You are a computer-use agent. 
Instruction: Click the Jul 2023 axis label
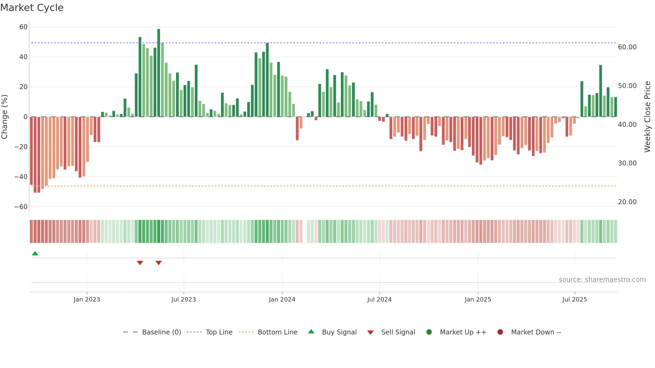(184, 299)
